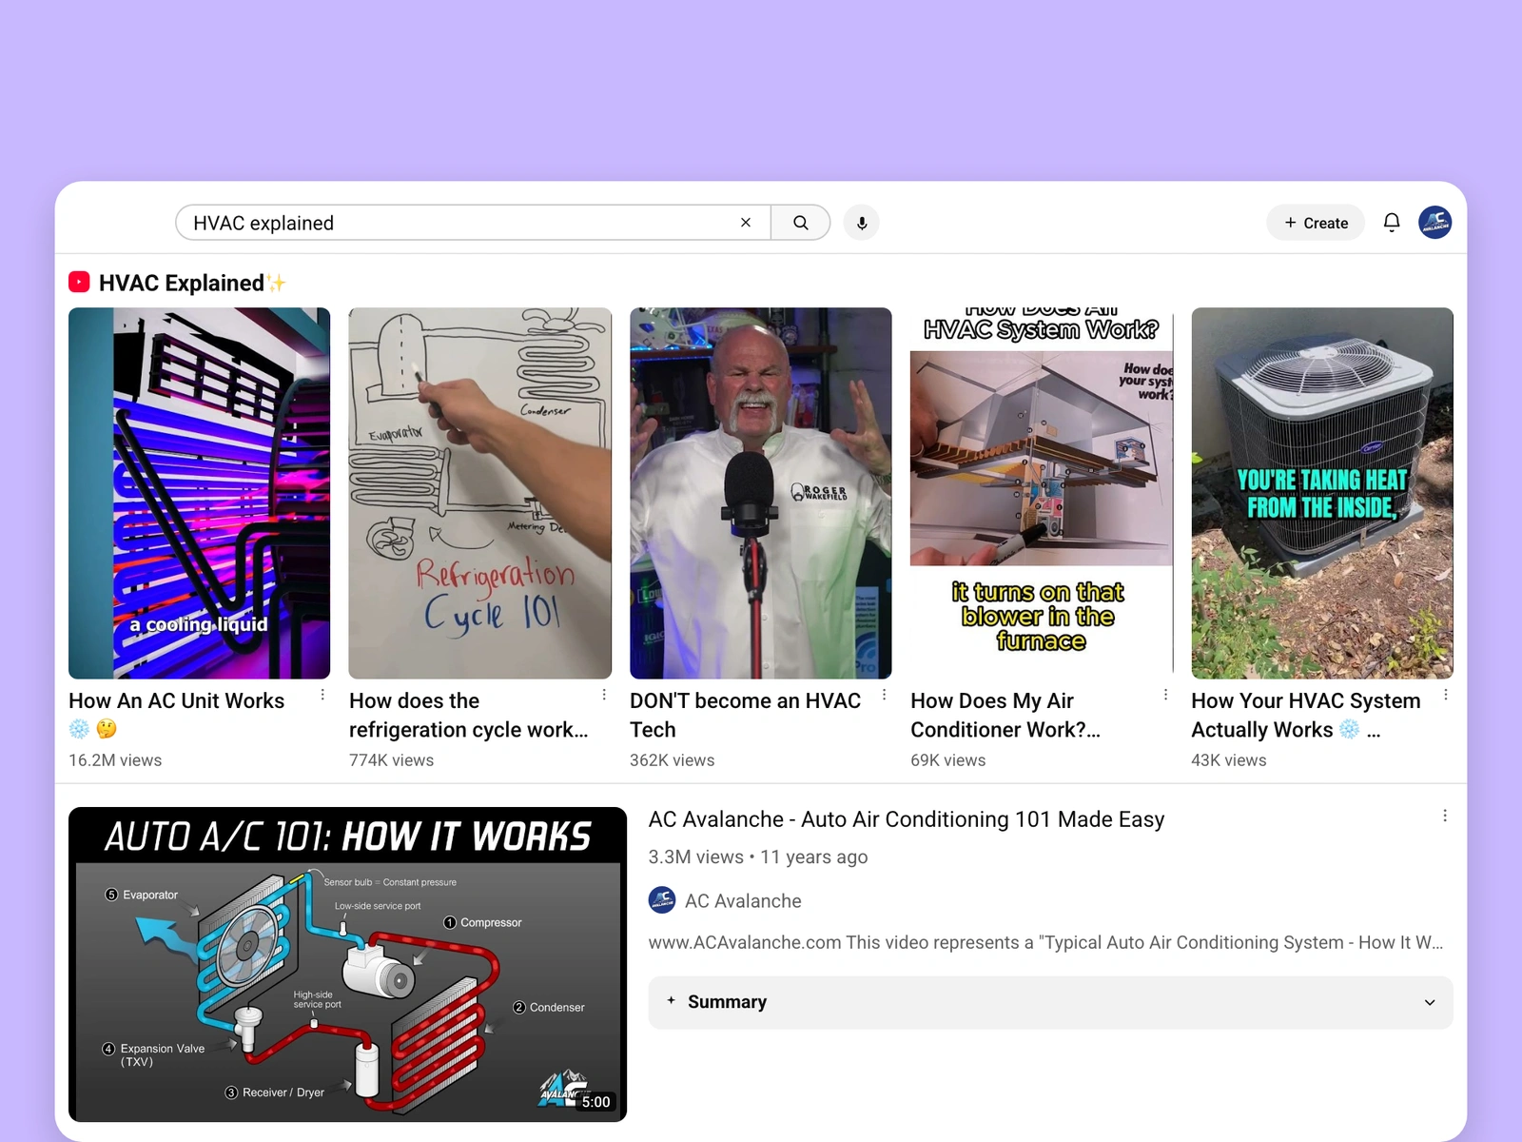Start voice search with microphone icon
Screen dimensions: 1522x1142
pyautogui.click(x=862, y=223)
